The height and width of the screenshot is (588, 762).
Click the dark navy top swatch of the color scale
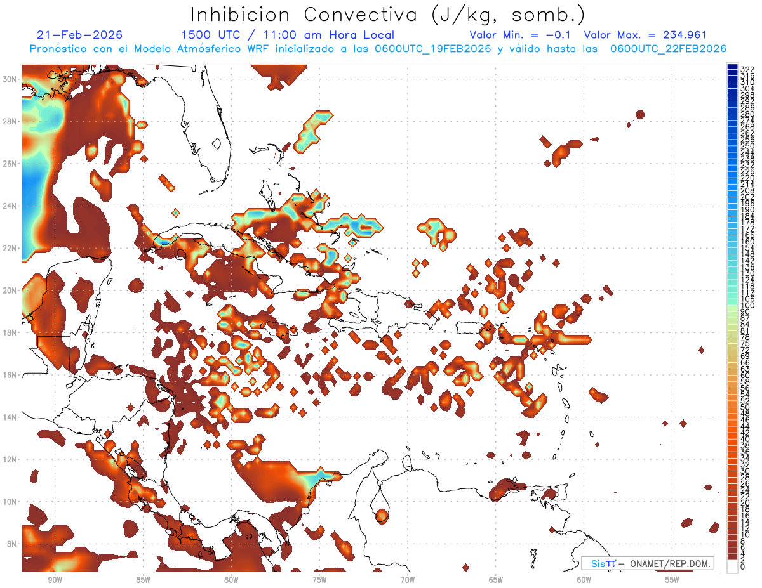point(733,67)
